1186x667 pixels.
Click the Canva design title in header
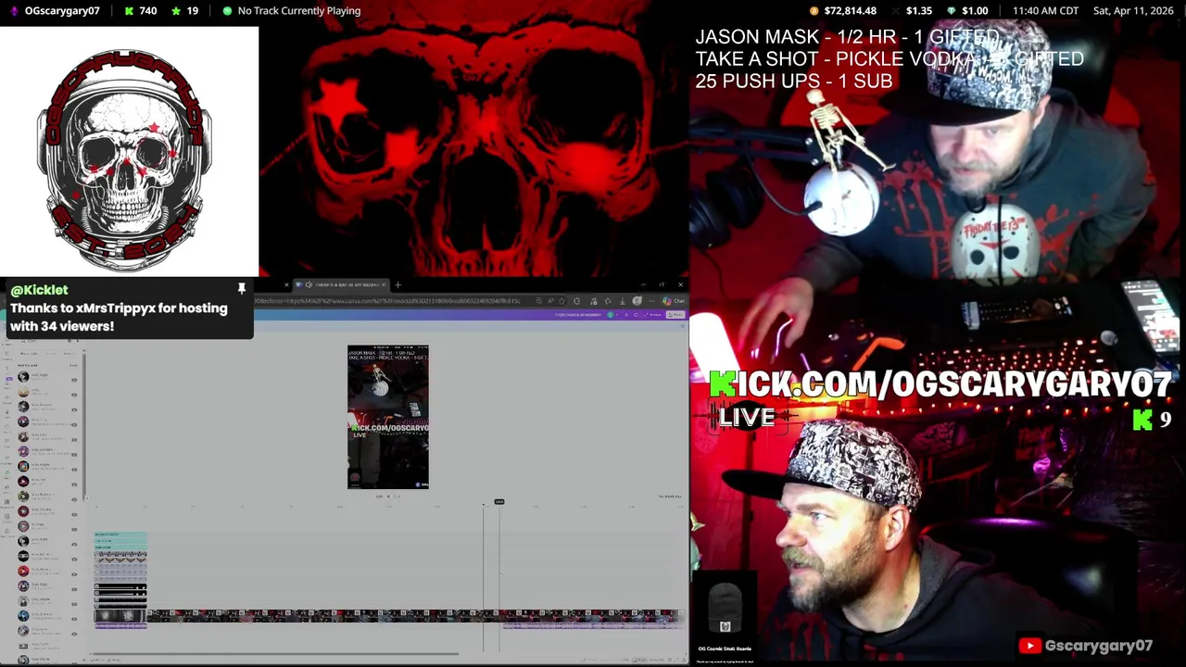[578, 314]
